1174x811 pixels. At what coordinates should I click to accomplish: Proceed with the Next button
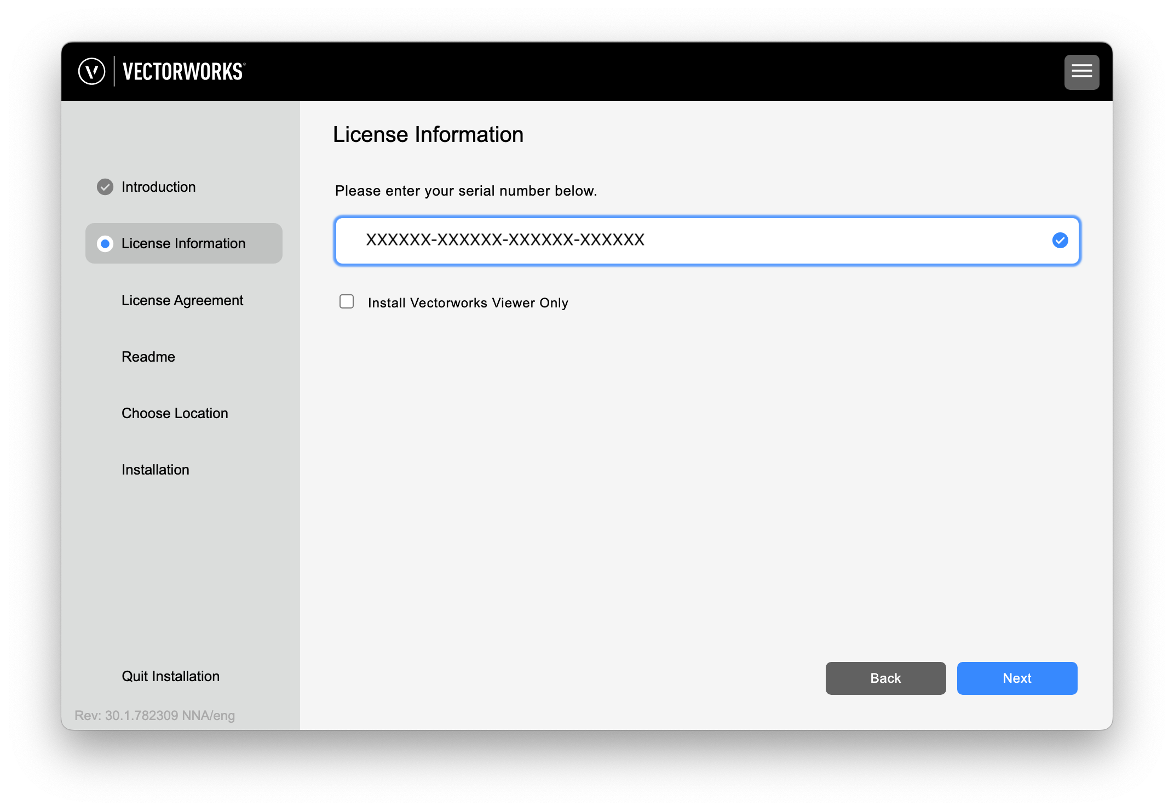pyautogui.click(x=1017, y=678)
